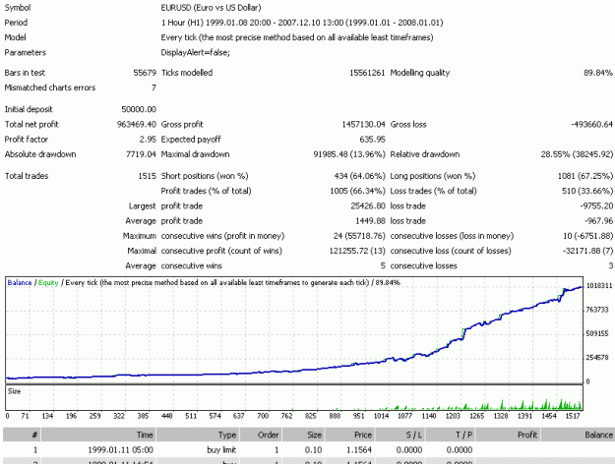Select the "Size" label in the lower chart
615x464 pixels.
[14, 391]
